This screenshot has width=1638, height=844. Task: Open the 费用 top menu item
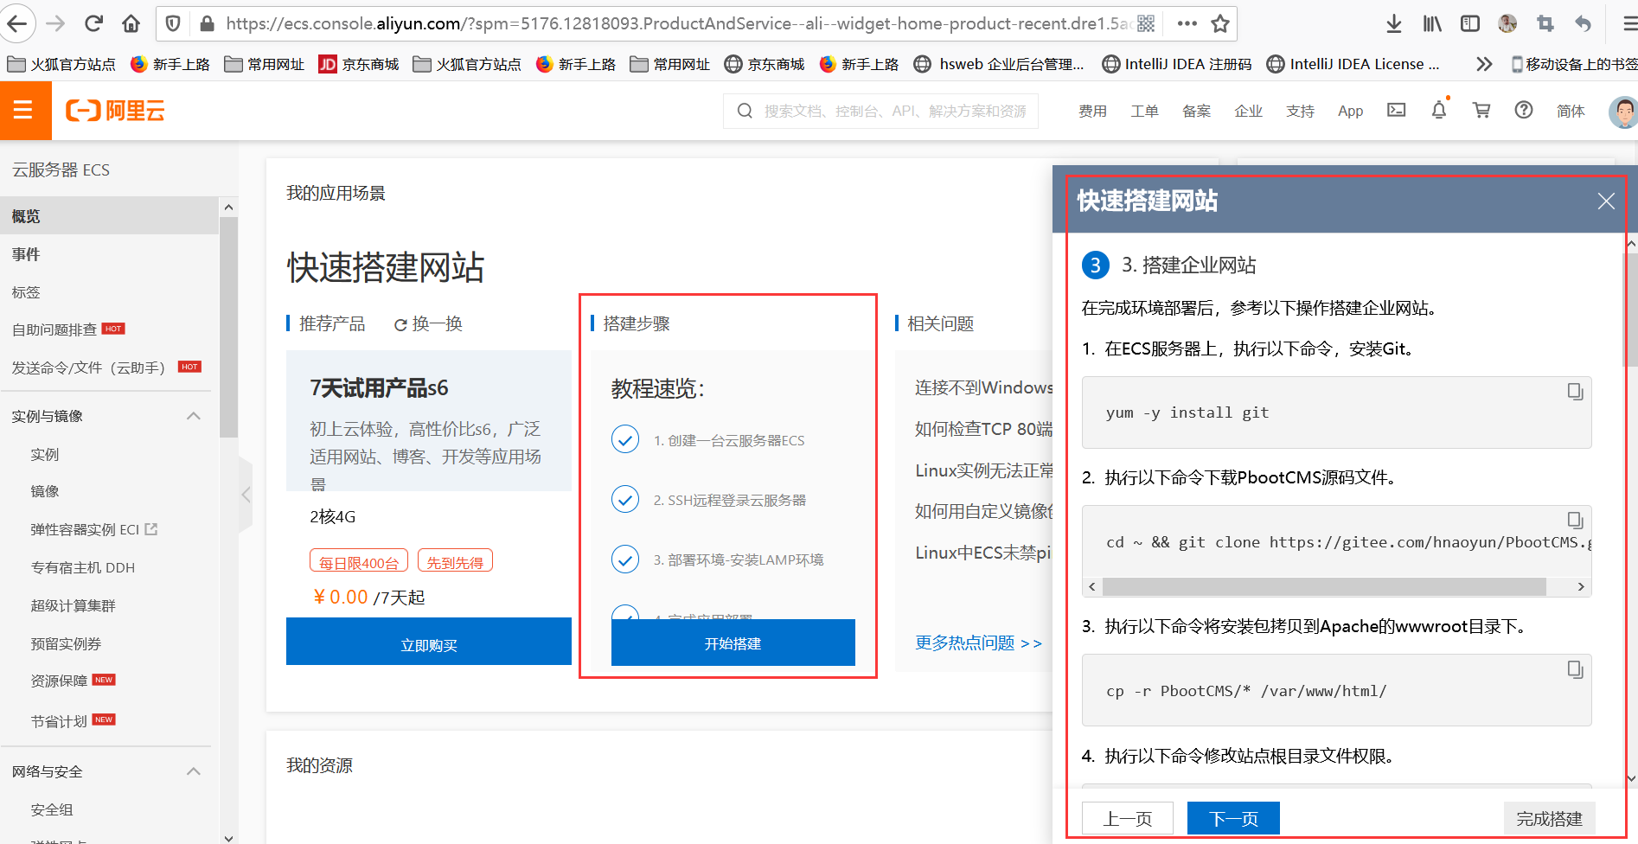[x=1092, y=111]
